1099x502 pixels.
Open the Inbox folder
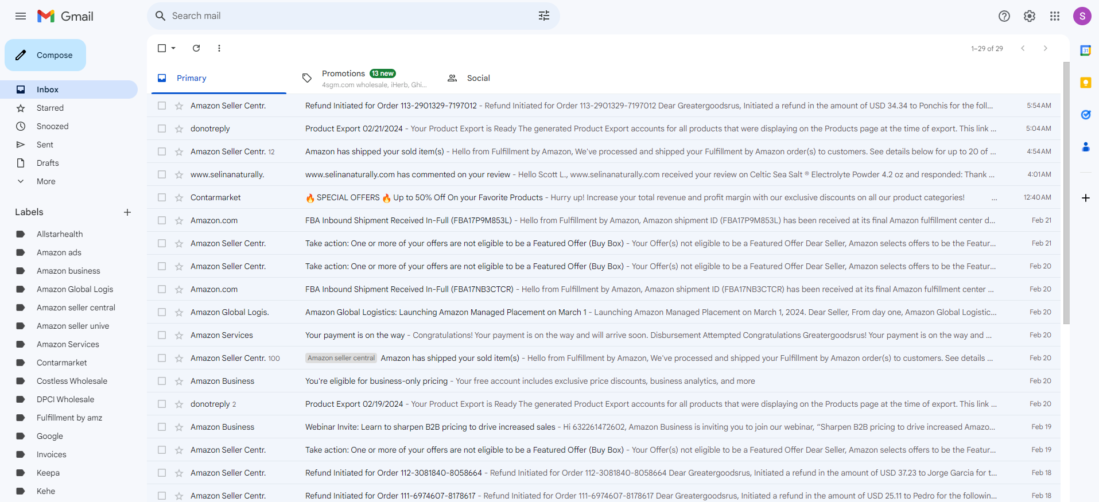point(69,89)
